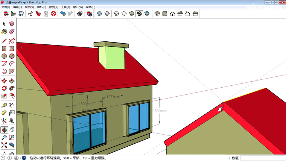Choose the Move tool with red arrows
Screen dimensions: 286x161
click(4, 80)
